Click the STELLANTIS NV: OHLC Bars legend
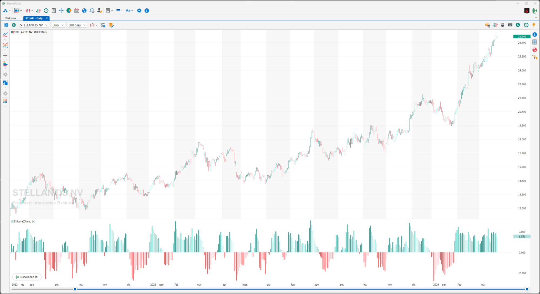 29,32
